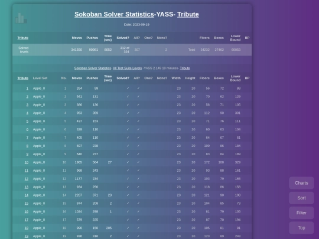Select moves value 2207 in row 14
Image resolution: width=319 pixels, height=239 pixels.
[x=79, y=195]
